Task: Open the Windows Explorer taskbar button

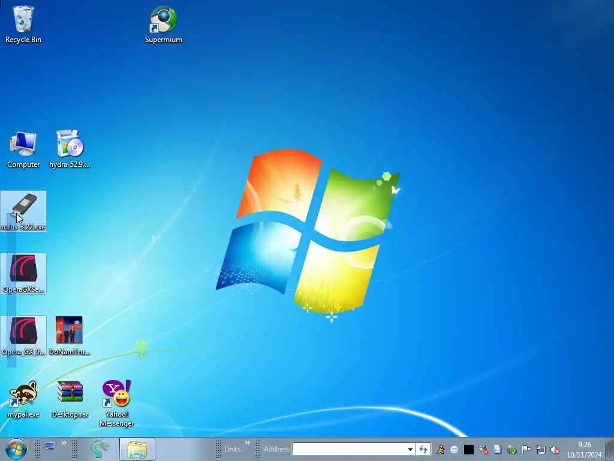Action: point(137,449)
